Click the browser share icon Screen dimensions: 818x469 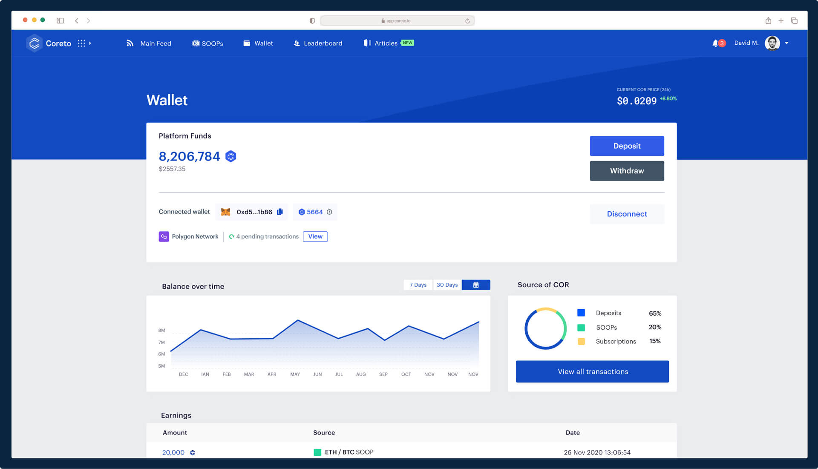click(768, 20)
